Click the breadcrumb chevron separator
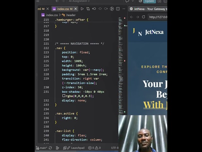 [x=60, y=15]
